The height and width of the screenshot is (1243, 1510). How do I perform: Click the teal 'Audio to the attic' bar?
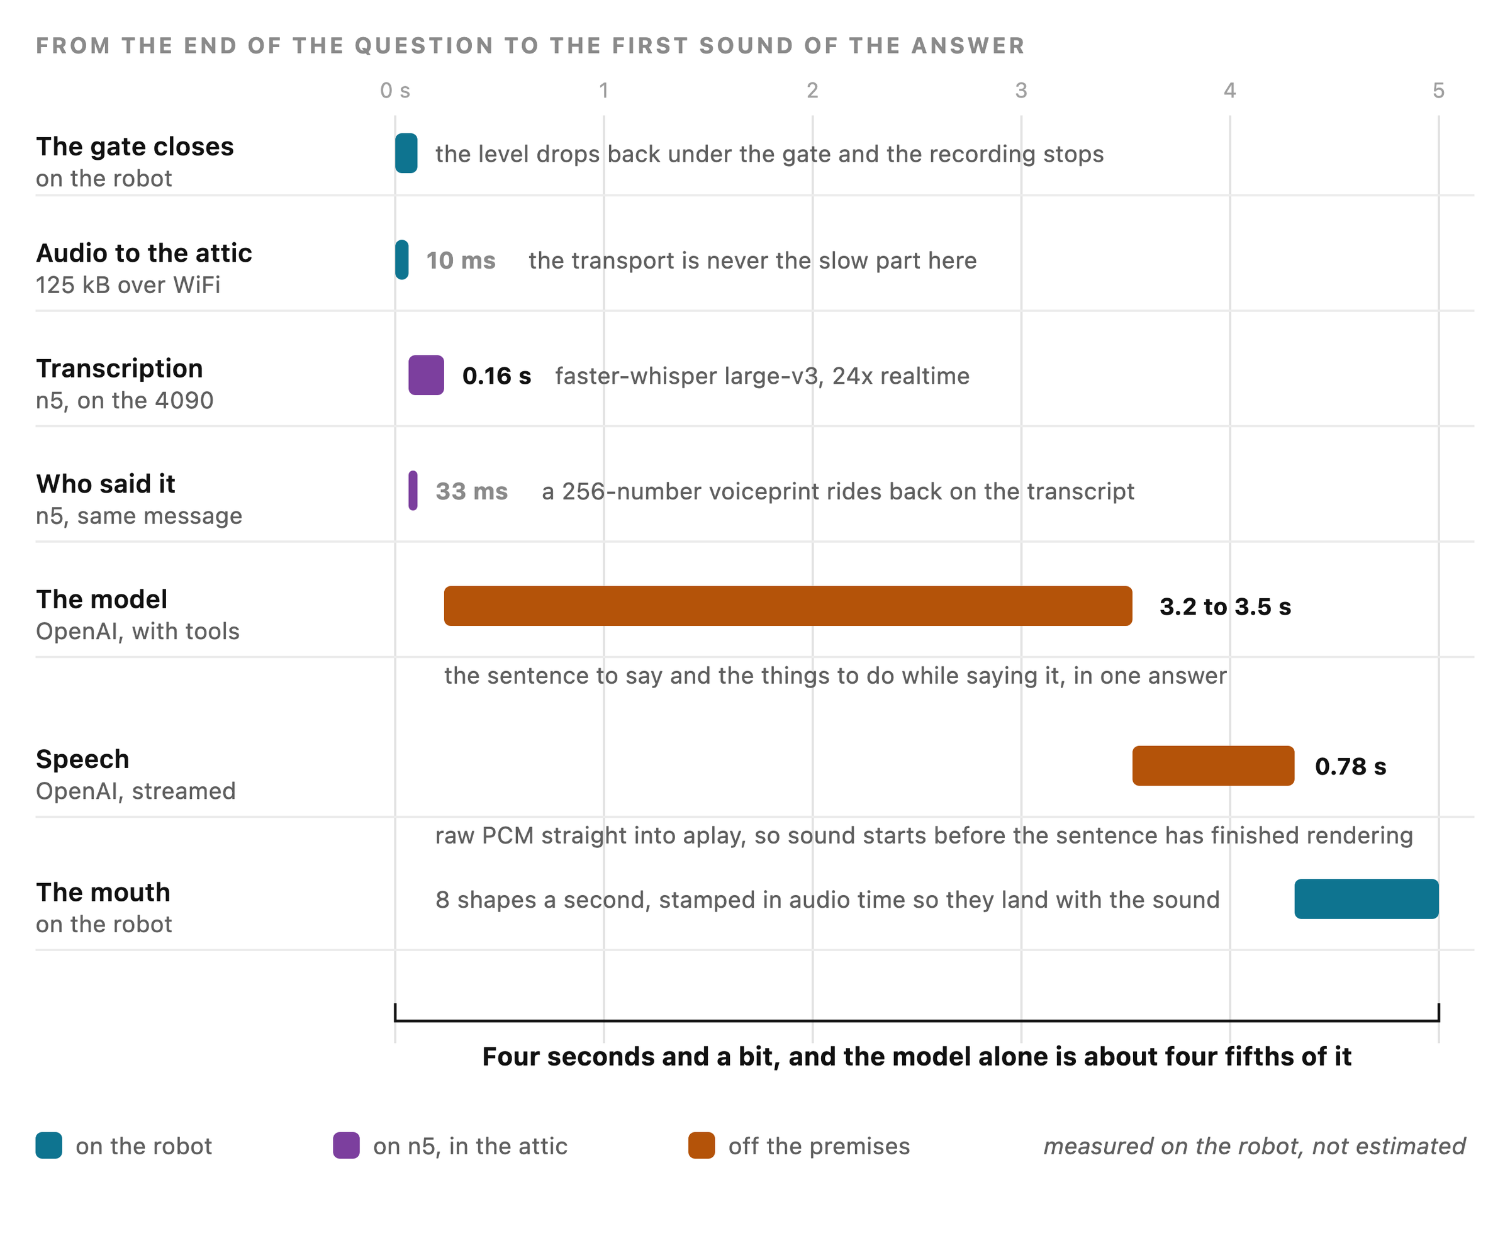[x=401, y=260]
